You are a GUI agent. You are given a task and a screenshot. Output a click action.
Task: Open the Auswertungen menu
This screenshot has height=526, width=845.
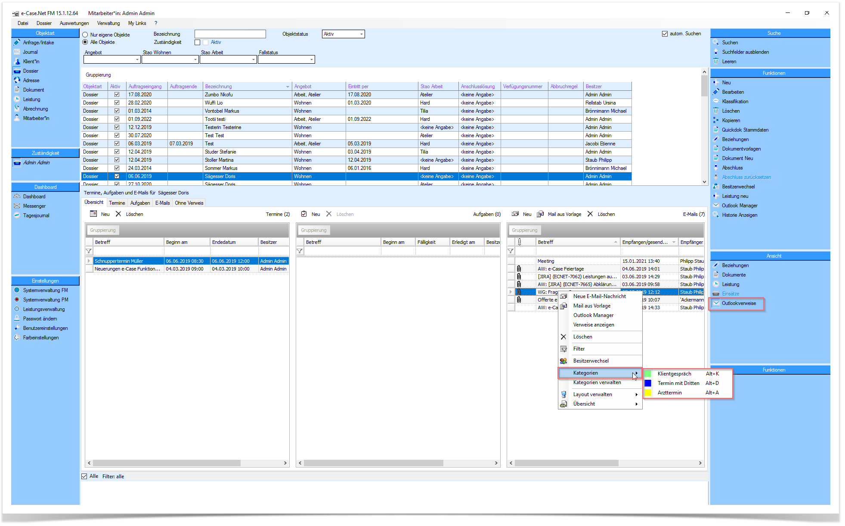(x=74, y=23)
